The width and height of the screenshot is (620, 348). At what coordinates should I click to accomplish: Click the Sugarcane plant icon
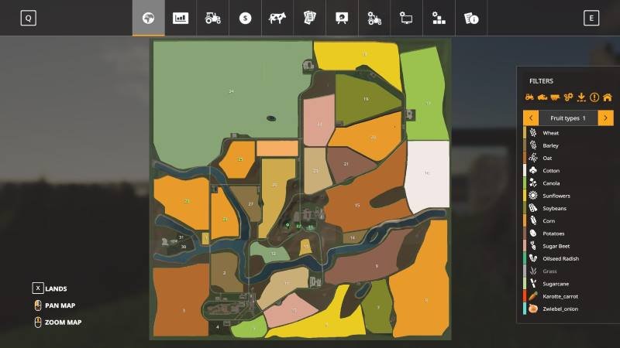point(533,284)
